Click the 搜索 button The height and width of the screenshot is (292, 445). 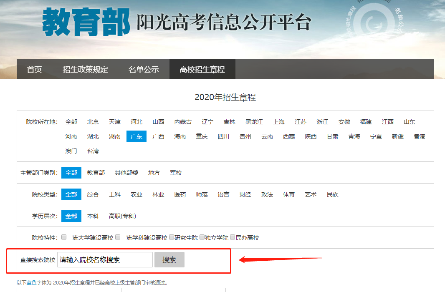point(169,260)
